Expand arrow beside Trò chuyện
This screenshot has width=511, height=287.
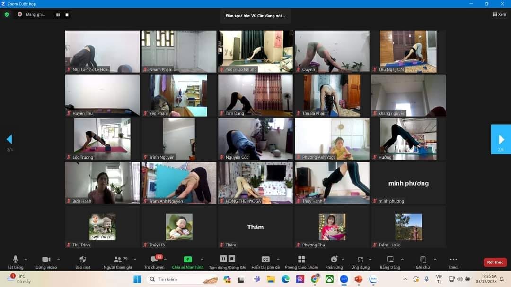pos(165,259)
